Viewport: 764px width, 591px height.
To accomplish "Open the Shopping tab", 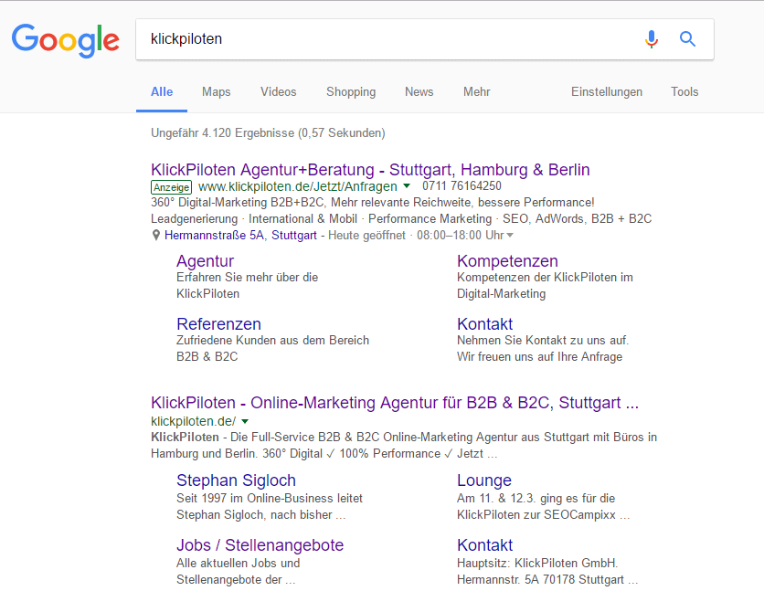I will pyautogui.click(x=351, y=91).
